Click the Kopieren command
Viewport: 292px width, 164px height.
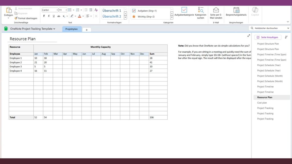tap(21, 13)
